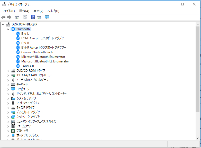201x148 pixels.
Task: Click the Device Manager title bar icon
Action: pyautogui.click(x=4, y=4)
